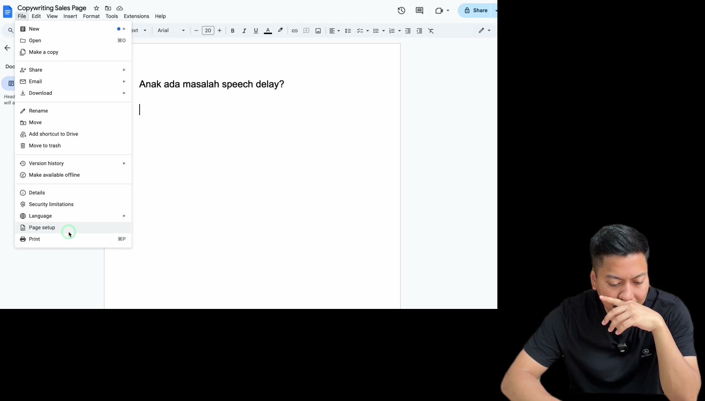Star the Copywriting Sales Page document
Image resolution: width=705 pixels, height=401 pixels.
pos(96,8)
